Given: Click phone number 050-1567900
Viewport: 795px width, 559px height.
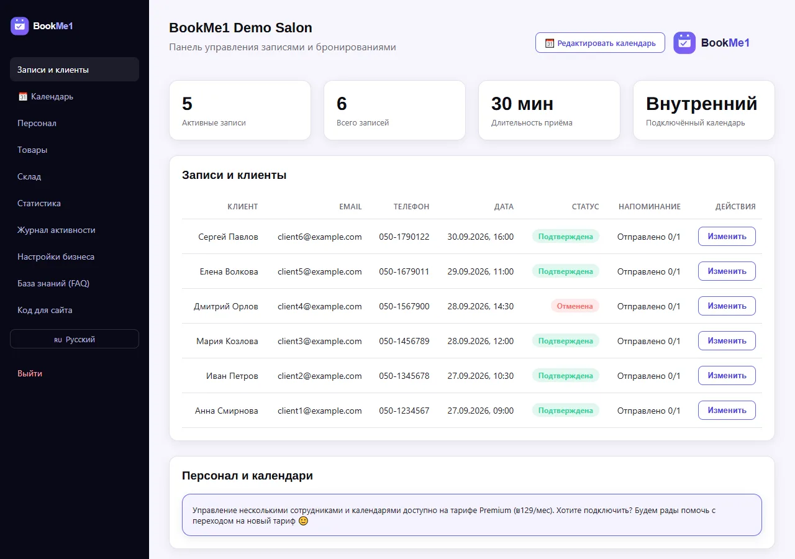Looking at the screenshot, I should [404, 306].
